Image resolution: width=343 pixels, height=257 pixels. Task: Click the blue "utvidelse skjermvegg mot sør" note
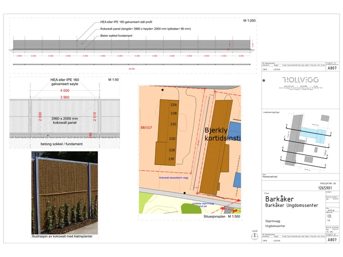point(203,205)
